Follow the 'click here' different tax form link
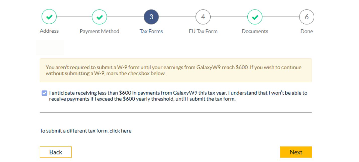Screen dimensions: 359x162 (121, 131)
